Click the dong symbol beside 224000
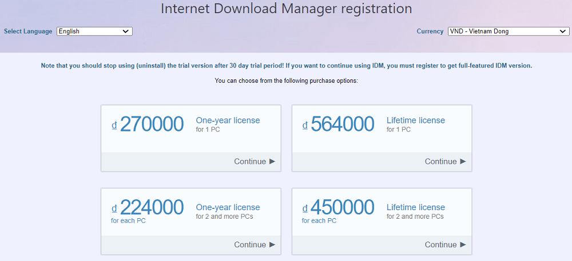The height and width of the screenshot is (261, 572). click(x=114, y=208)
